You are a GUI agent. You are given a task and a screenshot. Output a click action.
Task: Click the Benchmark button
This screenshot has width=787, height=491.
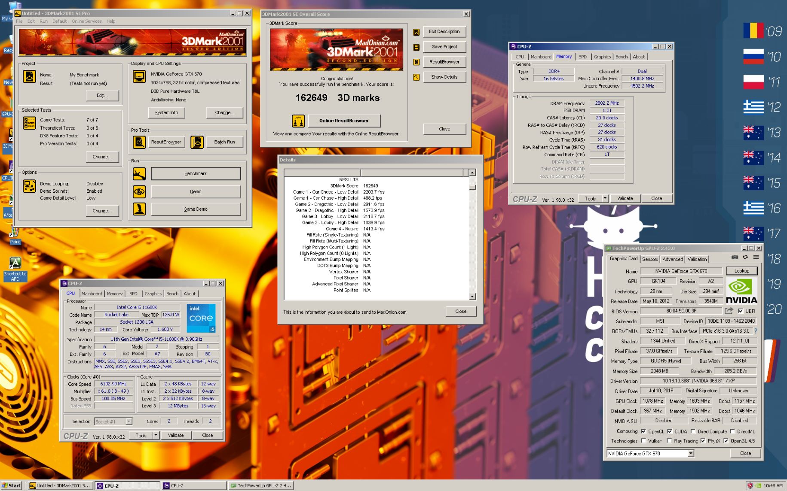tap(196, 173)
